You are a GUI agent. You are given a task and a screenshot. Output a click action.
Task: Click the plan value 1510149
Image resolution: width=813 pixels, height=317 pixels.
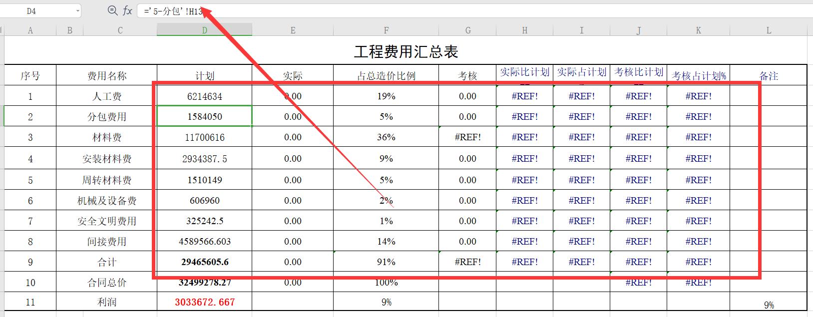(204, 180)
